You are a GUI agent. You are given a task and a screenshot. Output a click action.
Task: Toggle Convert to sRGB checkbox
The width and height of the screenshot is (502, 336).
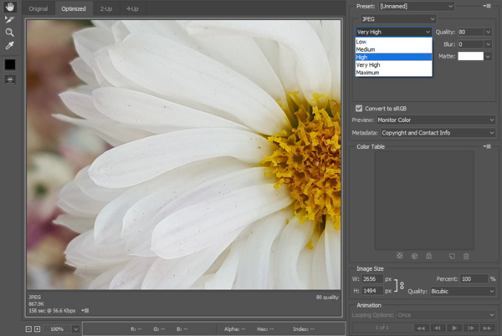pos(359,109)
